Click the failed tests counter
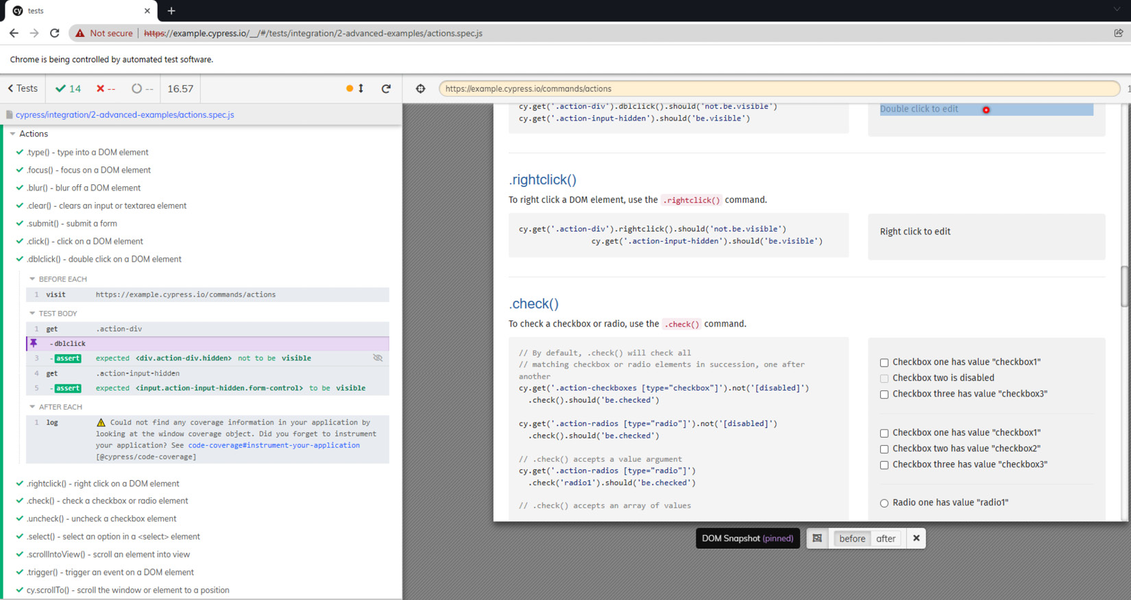Screen dimensions: 1131x600 106,88
